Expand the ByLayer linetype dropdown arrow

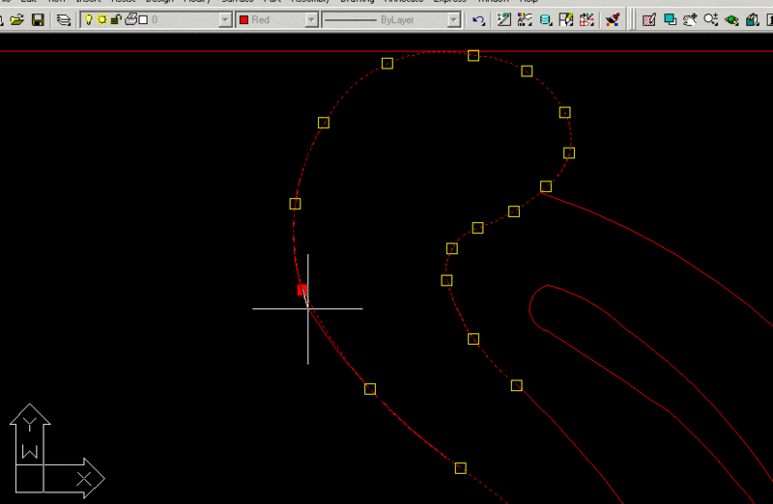[x=453, y=19]
